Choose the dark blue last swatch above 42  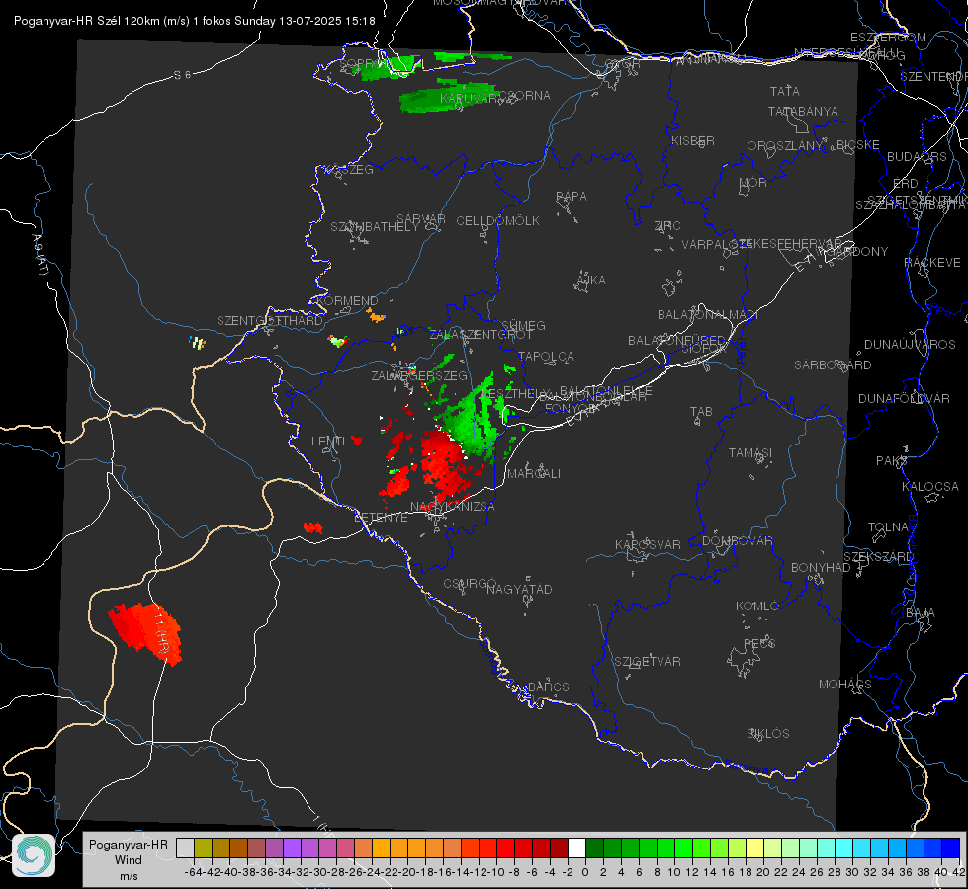click(951, 848)
